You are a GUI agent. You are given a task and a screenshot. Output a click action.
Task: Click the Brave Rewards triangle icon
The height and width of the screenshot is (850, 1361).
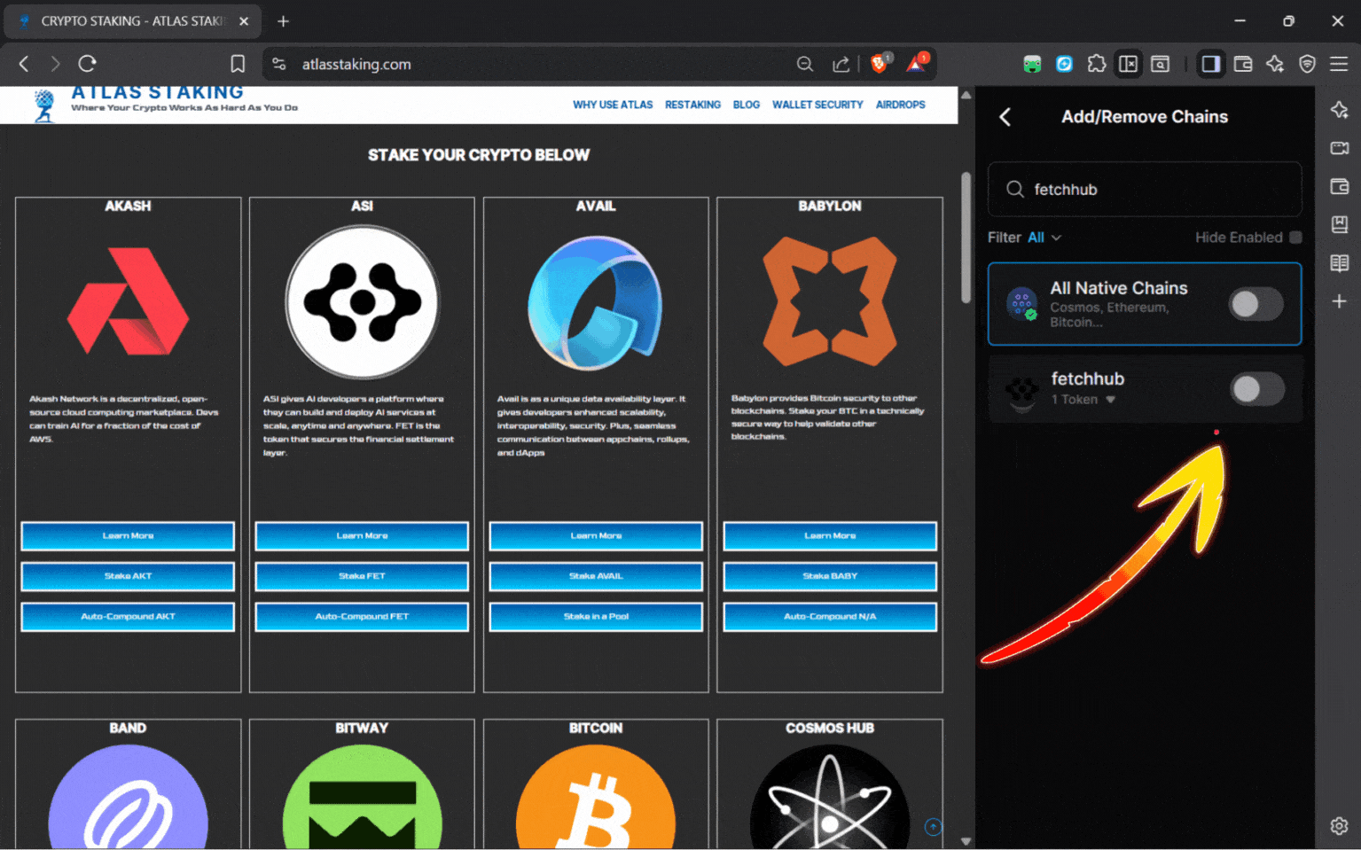pyautogui.click(x=916, y=63)
